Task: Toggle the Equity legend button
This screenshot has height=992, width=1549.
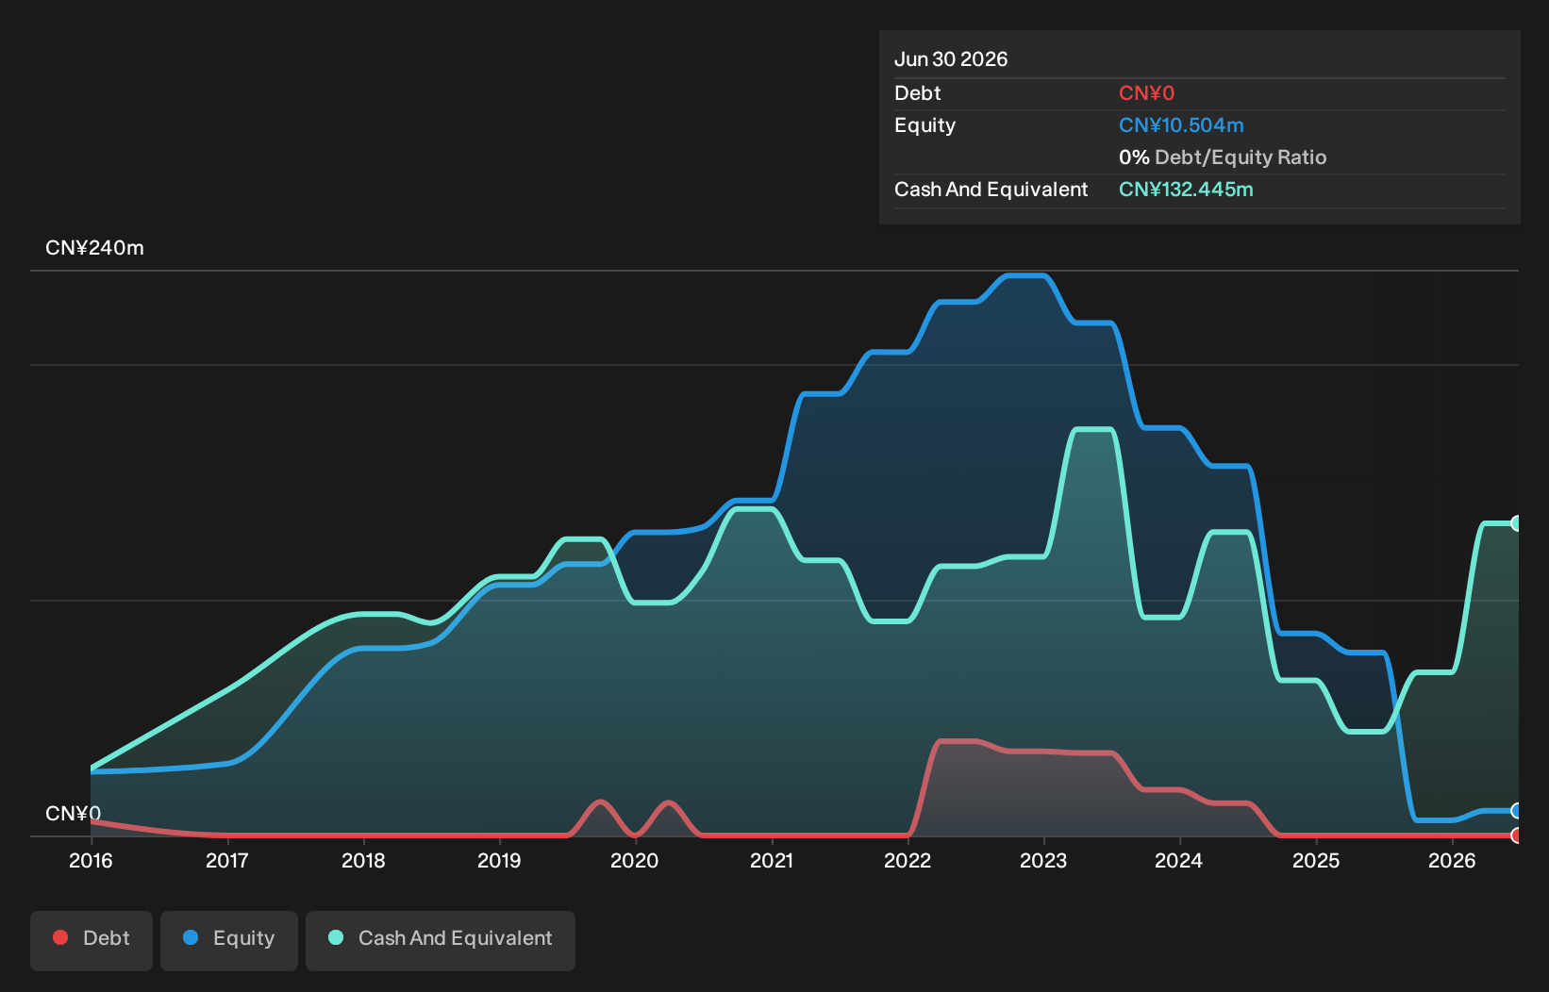Action: [x=229, y=940]
